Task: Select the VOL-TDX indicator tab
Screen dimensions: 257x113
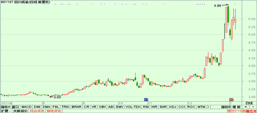Action: pyautogui.click(x=133, y=107)
